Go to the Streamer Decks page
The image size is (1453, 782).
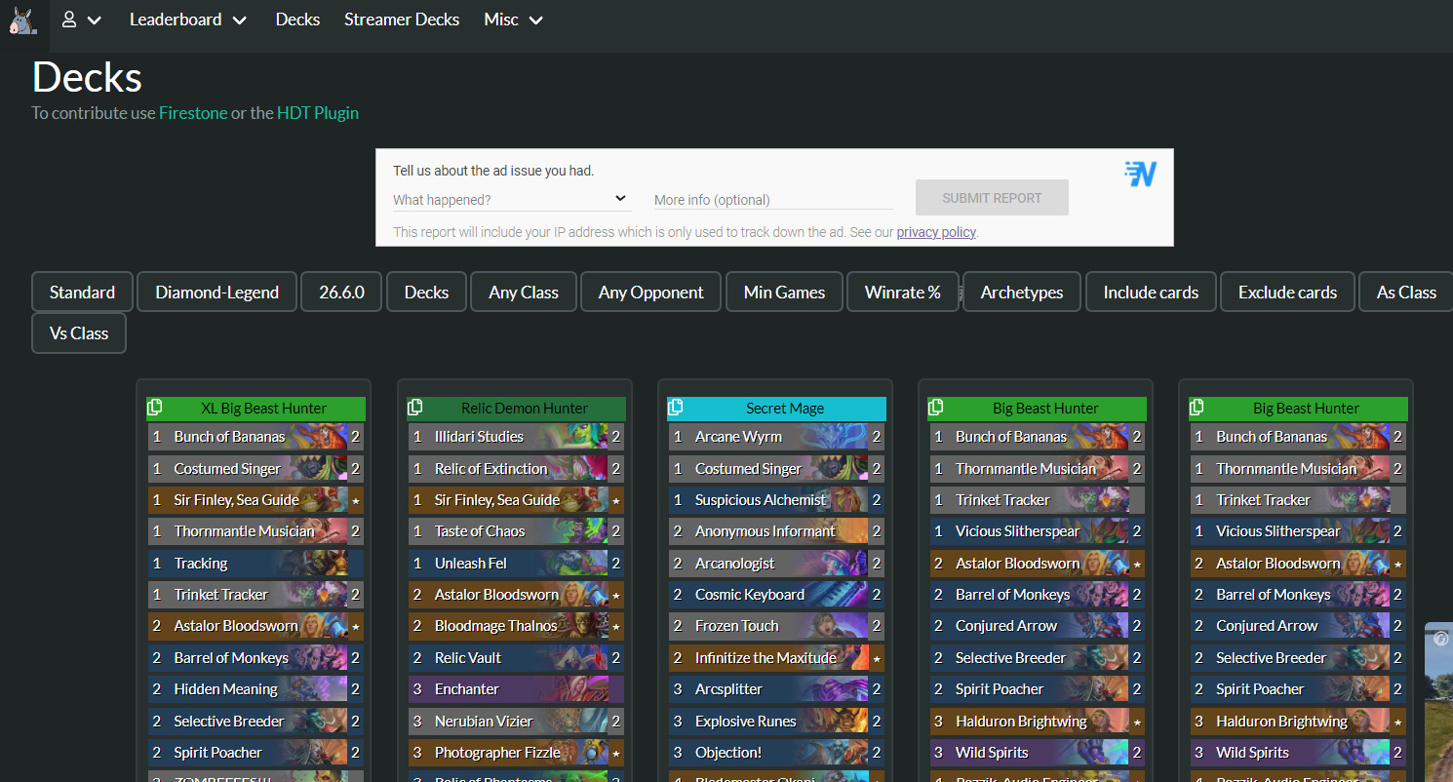point(402,20)
